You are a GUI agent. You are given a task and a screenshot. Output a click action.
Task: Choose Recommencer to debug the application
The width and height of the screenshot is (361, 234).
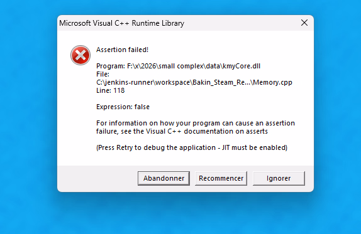(x=221, y=178)
